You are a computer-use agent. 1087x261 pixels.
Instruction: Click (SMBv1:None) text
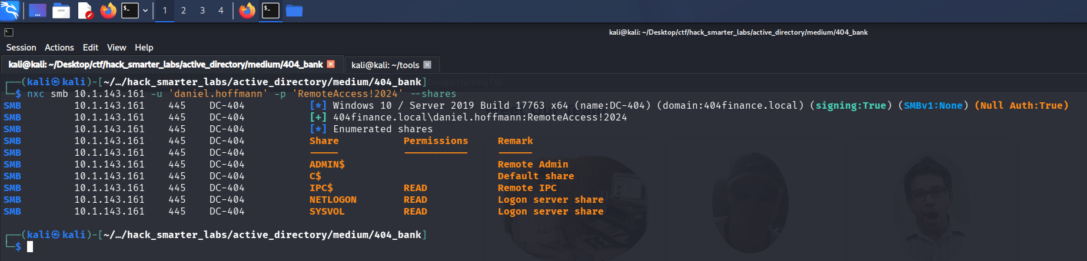pyautogui.click(x=933, y=106)
